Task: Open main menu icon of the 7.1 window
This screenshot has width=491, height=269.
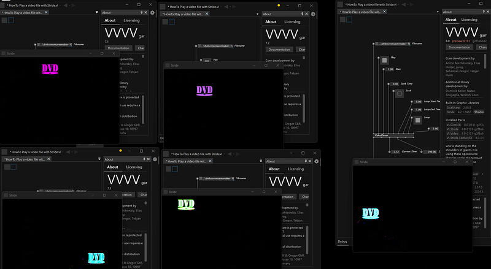Action: point(2,6)
